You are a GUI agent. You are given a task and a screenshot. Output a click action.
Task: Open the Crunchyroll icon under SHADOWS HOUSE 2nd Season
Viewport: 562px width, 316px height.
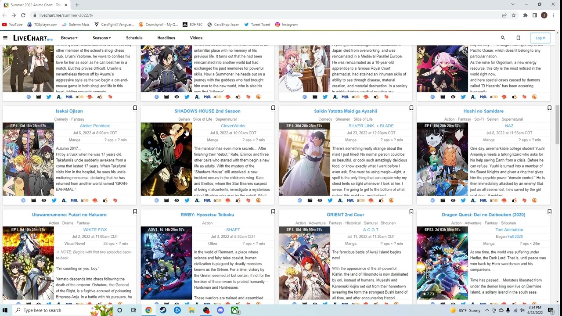tap(258, 201)
